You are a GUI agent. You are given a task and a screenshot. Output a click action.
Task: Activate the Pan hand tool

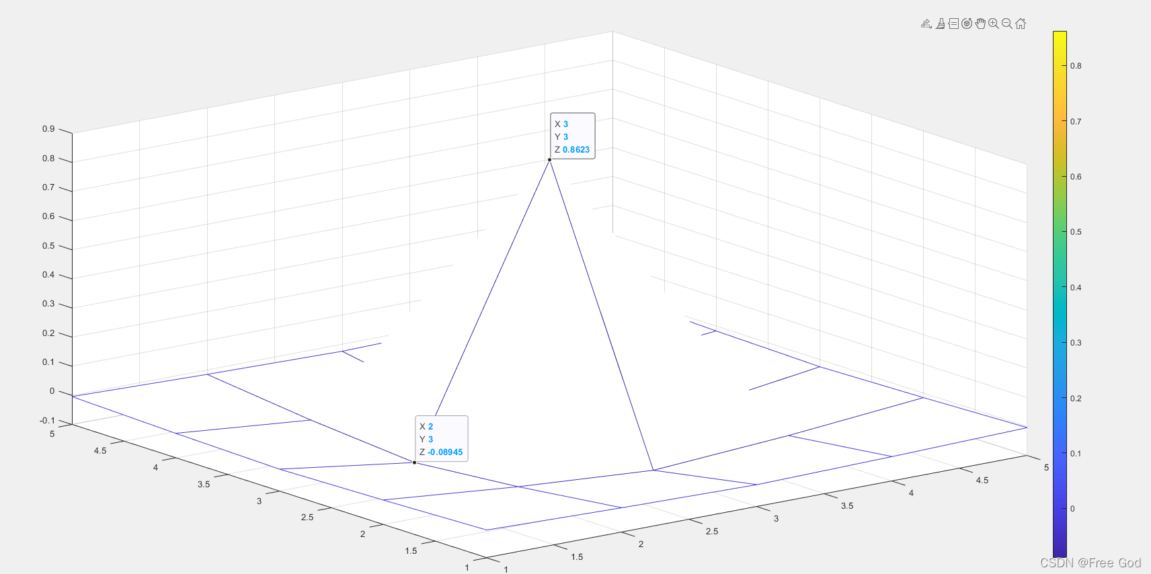(x=980, y=24)
